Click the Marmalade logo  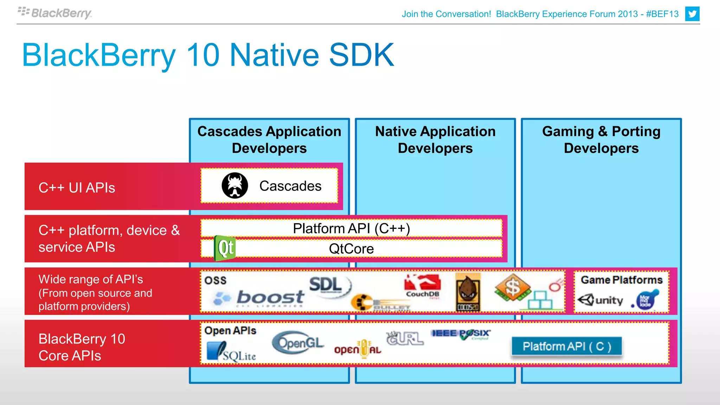click(x=646, y=300)
